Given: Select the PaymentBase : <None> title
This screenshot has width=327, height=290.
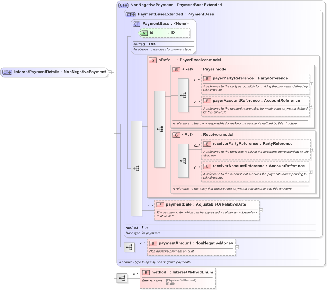Looking at the screenshot, I should [x=165, y=24].
